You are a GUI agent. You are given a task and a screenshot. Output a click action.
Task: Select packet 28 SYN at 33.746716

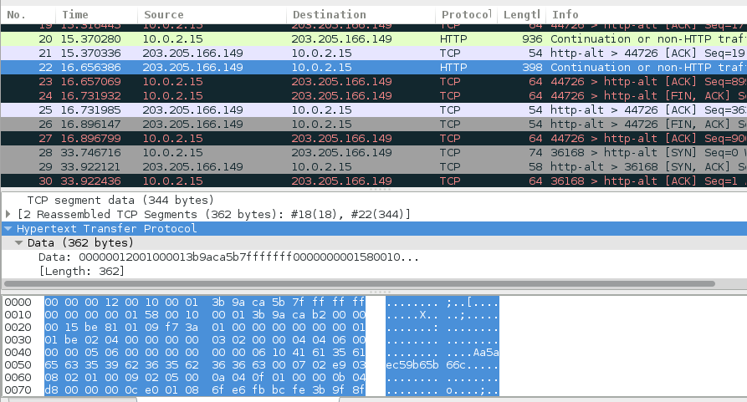(x=373, y=153)
